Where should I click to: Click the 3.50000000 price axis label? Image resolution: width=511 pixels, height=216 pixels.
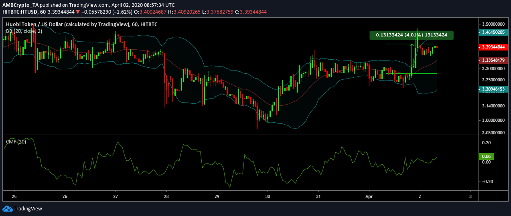click(x=494, y=24)
